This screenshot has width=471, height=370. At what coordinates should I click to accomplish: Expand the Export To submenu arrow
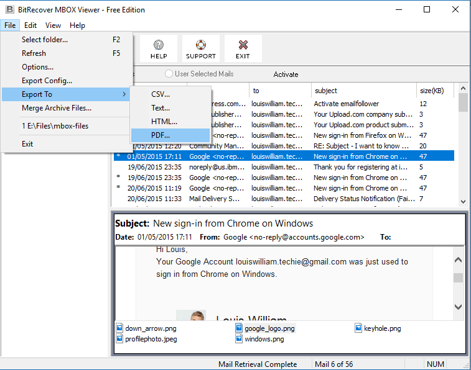124,94
